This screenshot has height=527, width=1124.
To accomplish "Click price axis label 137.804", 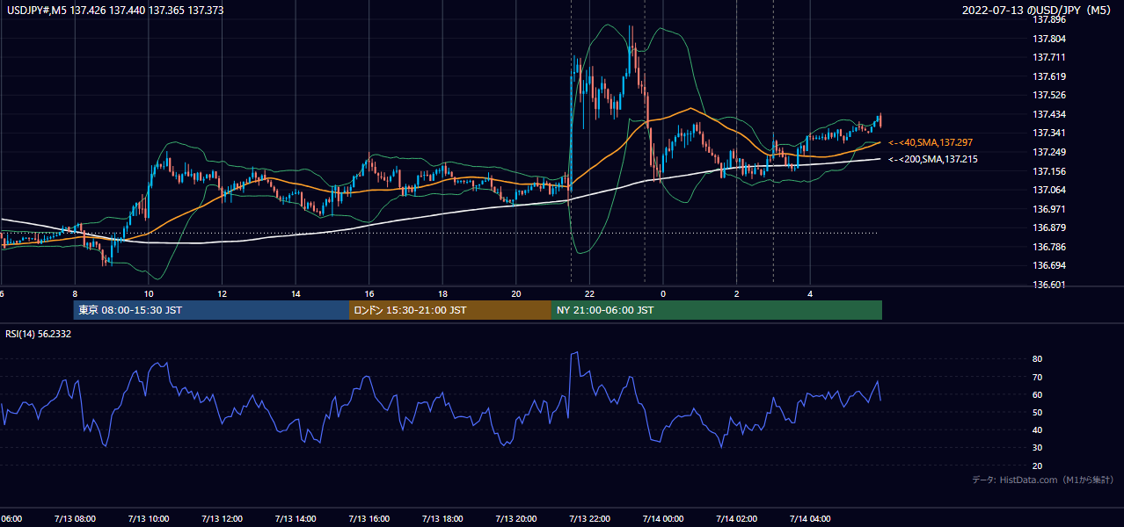I will (1048, 39).
